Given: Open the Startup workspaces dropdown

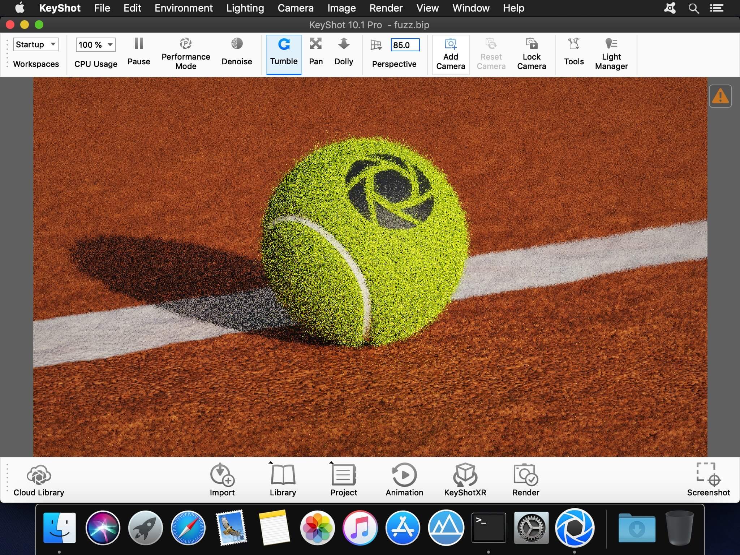Looking at the screenshot, I should coord(35,44).
